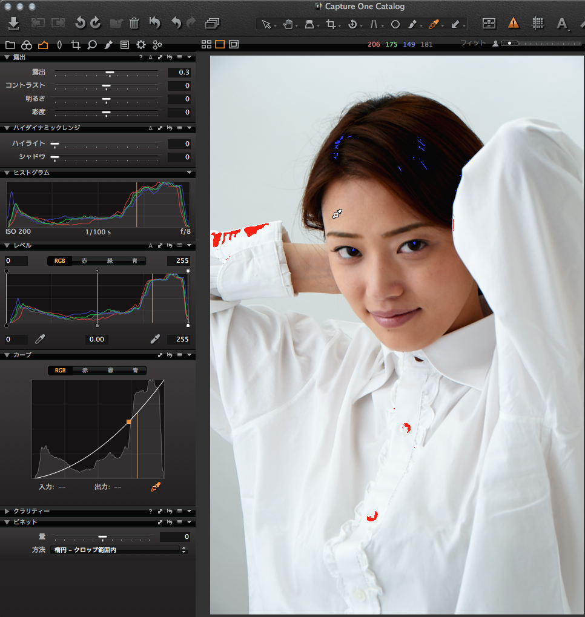This screenshot has width=585, height=617.
Task: Toggle the grid overlay display
Action: 537,24
